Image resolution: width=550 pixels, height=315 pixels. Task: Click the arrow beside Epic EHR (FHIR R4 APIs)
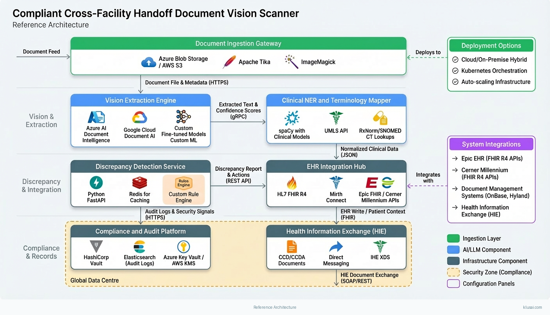pyautogui.click(x=455, y=159)
